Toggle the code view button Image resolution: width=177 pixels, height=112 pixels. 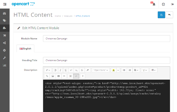coord(76,76)
